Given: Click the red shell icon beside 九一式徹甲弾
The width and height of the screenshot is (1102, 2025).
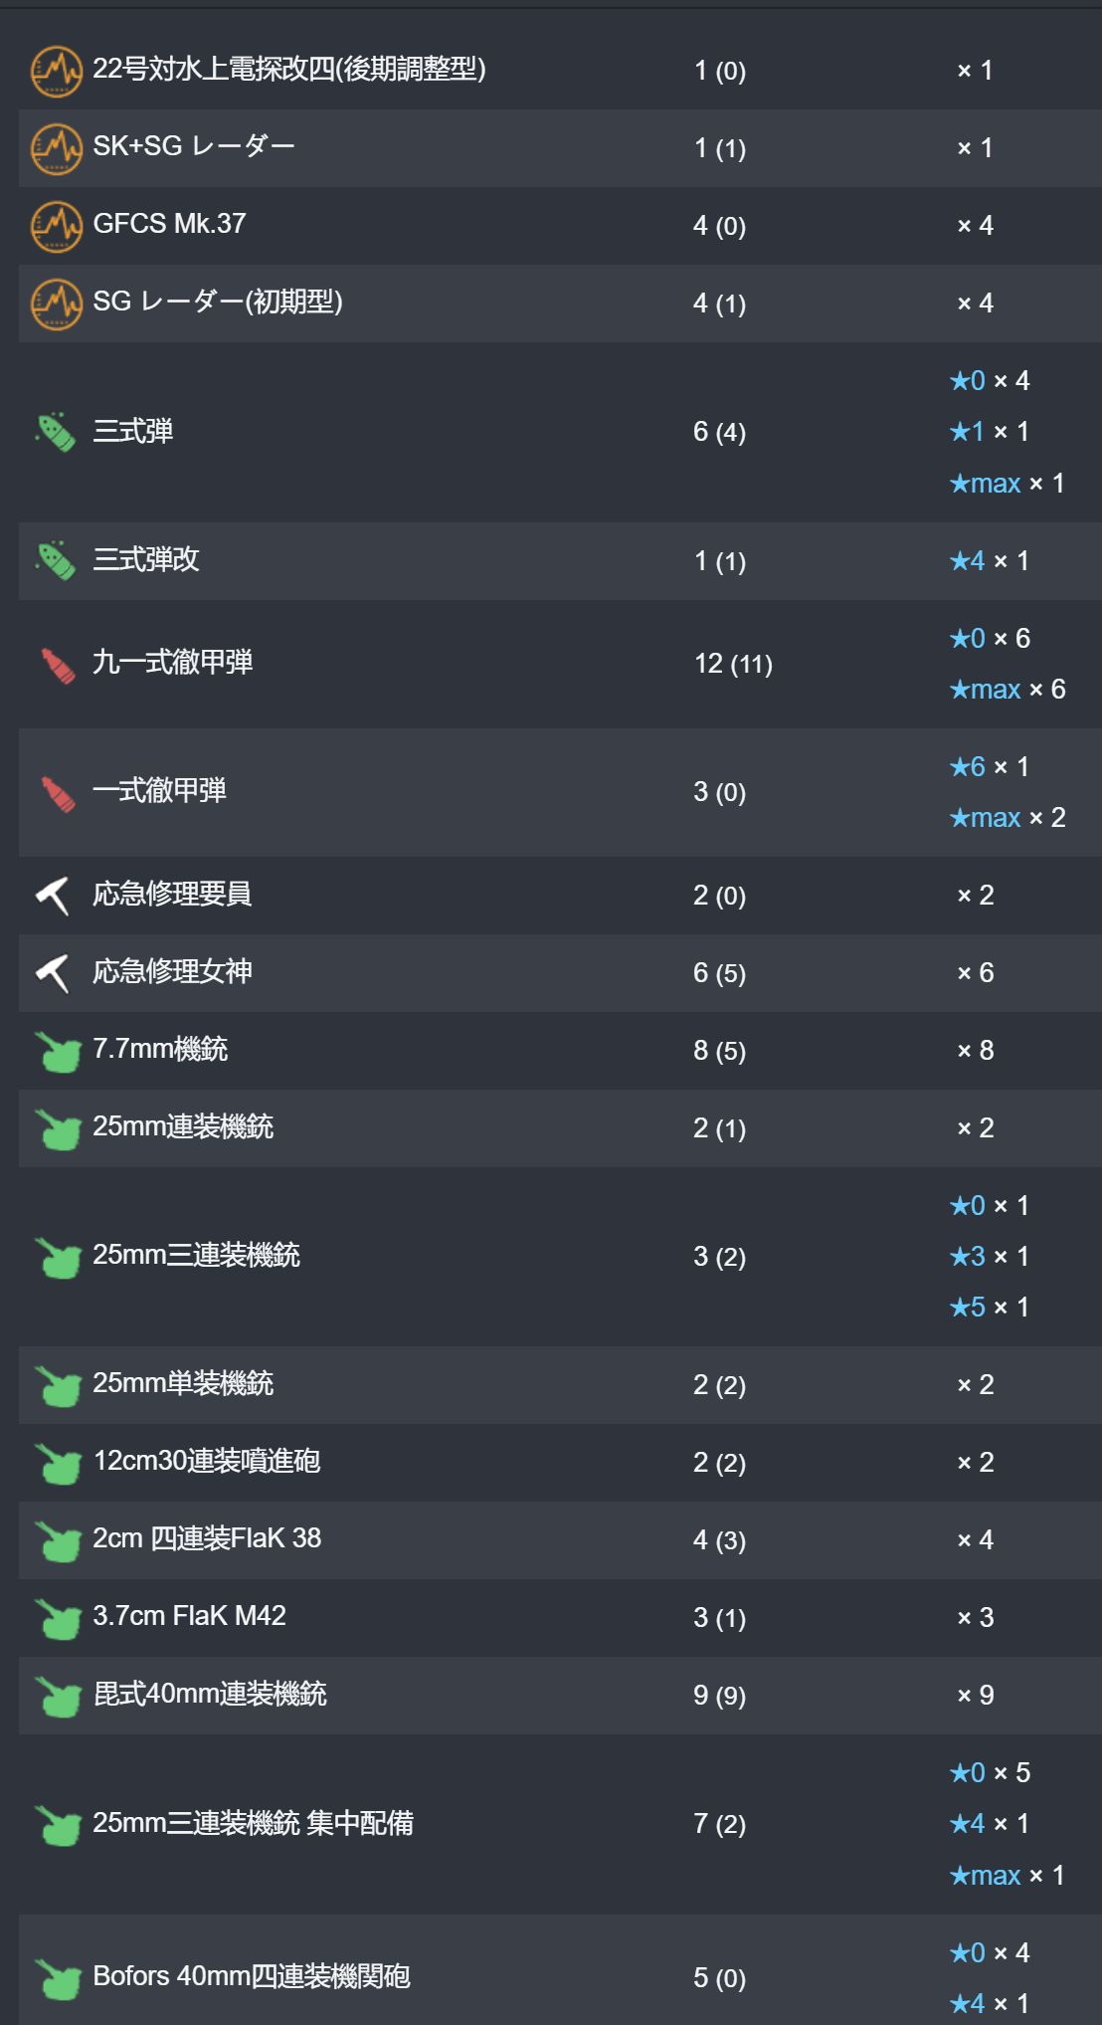Looking at the screenshot, I should click(x=58, y=665).
